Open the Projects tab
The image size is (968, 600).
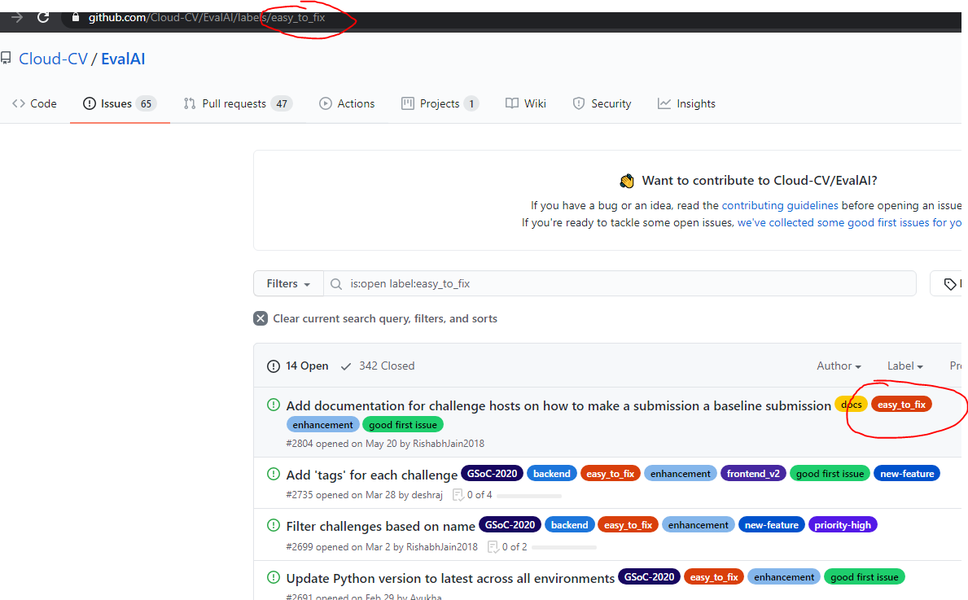point(440,103)
